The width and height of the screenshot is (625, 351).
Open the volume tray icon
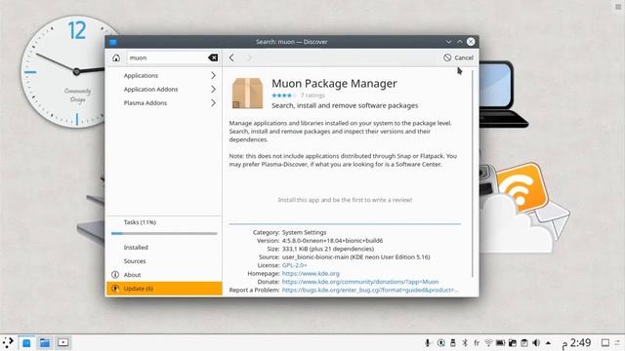tap(536, 342)
